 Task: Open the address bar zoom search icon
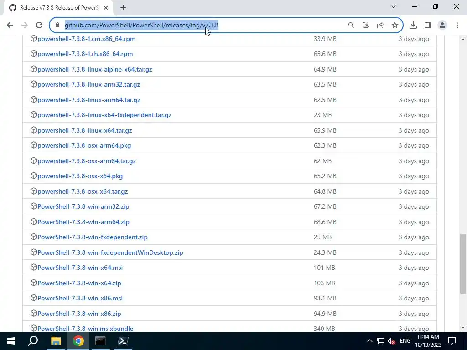[x=351, y=26]
